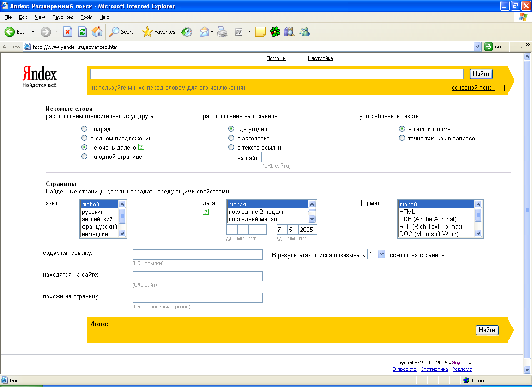Click the yellow note (Discuss) toolbar icon

coord(260,32)
